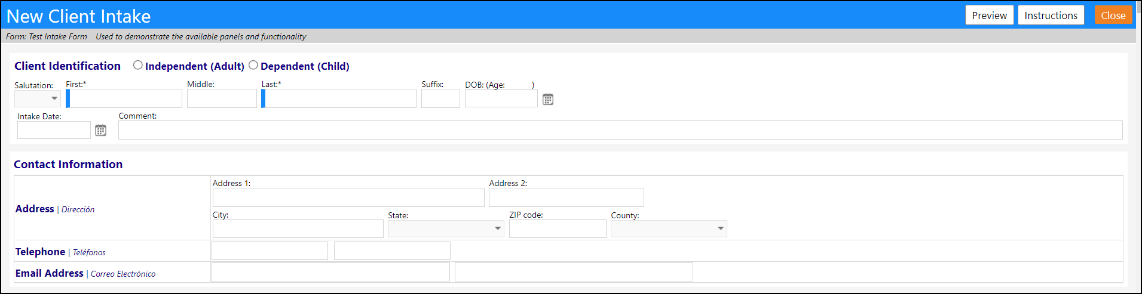Click the City input field
This screenshot has width=1142, height=294.
coord(298,229)
